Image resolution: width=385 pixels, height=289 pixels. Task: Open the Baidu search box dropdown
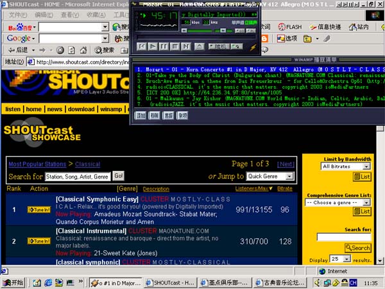[105, 27]
